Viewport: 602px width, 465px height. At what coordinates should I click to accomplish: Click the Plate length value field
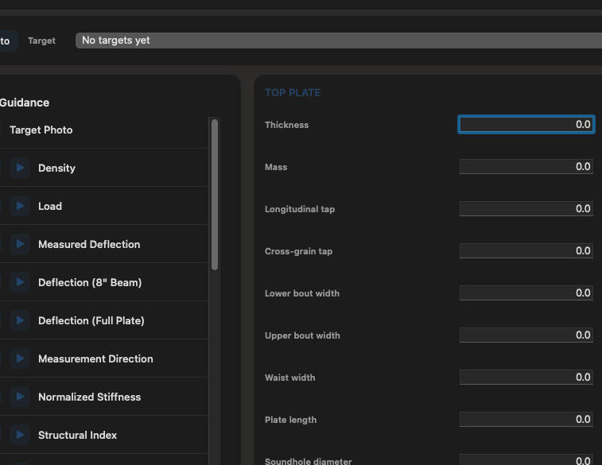[526, 420]
